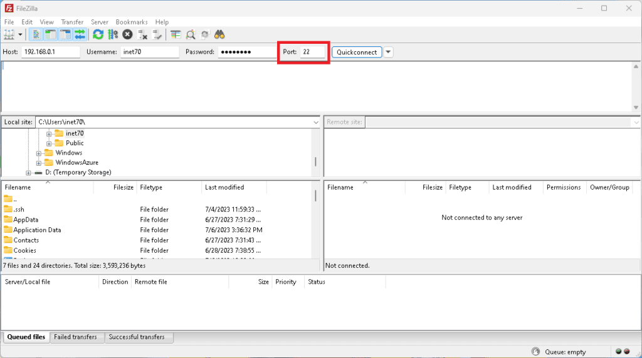Toggle processing of transfer queue
This screenshot has width=642, height=358.
[x=113, y=35]
